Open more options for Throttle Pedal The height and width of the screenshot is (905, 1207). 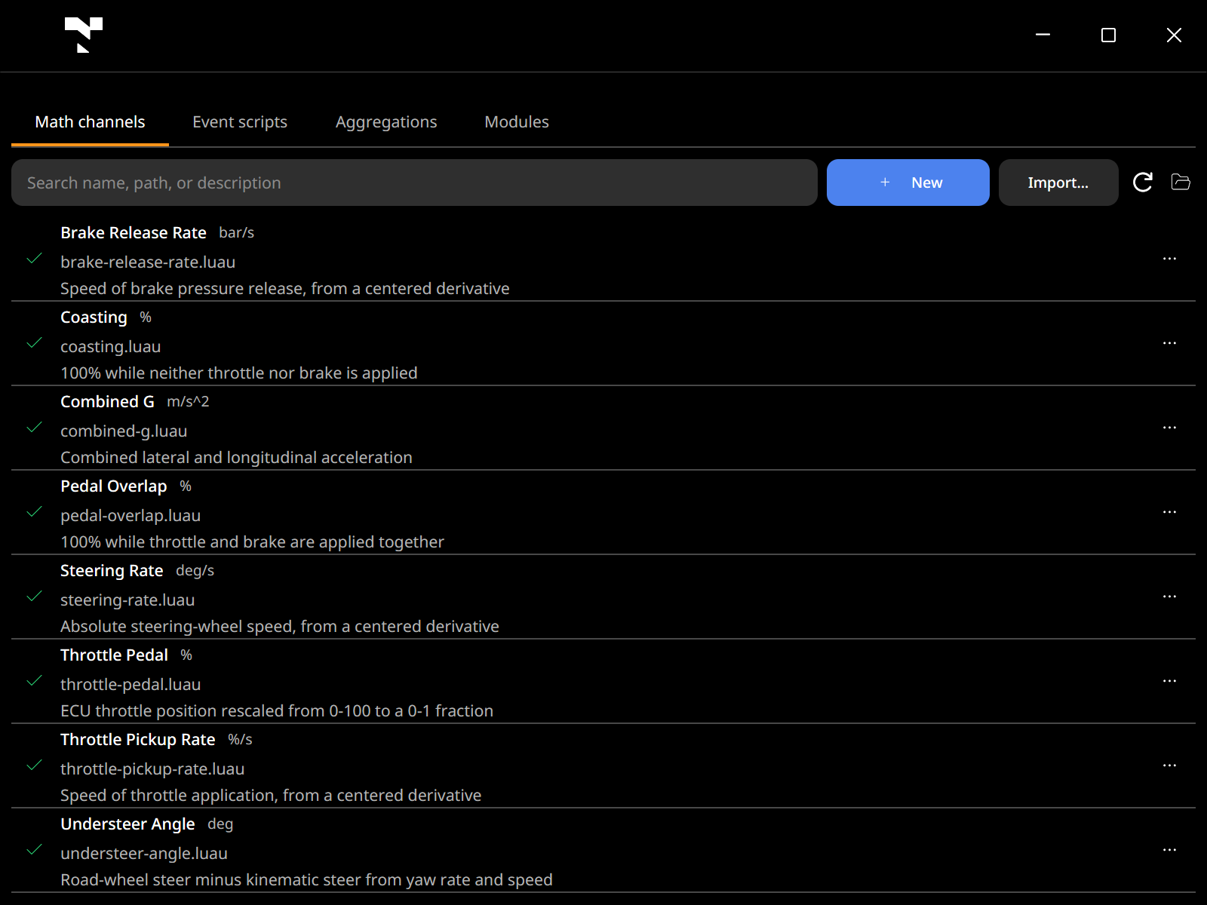coord(1169,681)
